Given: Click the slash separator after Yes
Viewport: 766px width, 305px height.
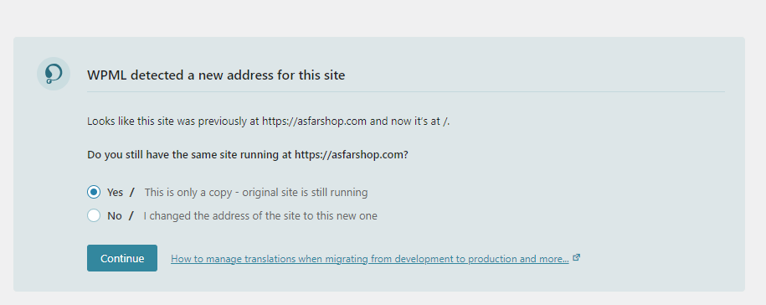Looking at the screenshot, I should (132, 193).
